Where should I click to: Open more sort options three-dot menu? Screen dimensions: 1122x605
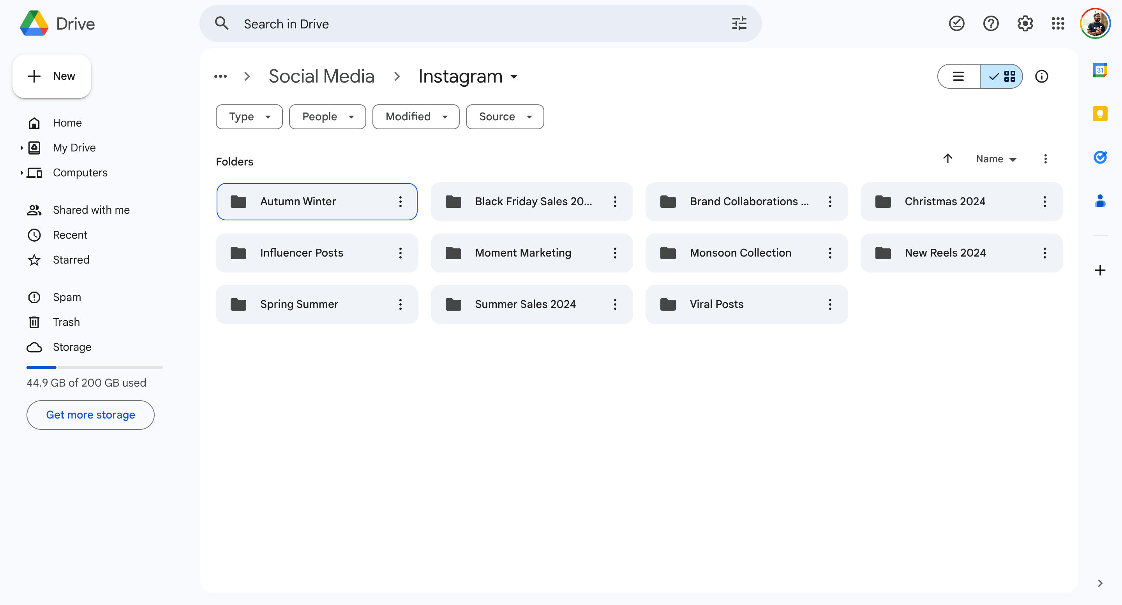(1045, 158)
